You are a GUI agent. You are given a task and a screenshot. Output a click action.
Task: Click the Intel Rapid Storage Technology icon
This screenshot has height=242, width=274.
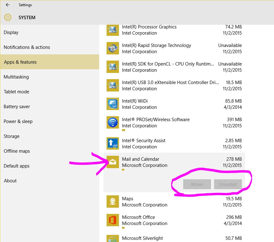(113, 48)
